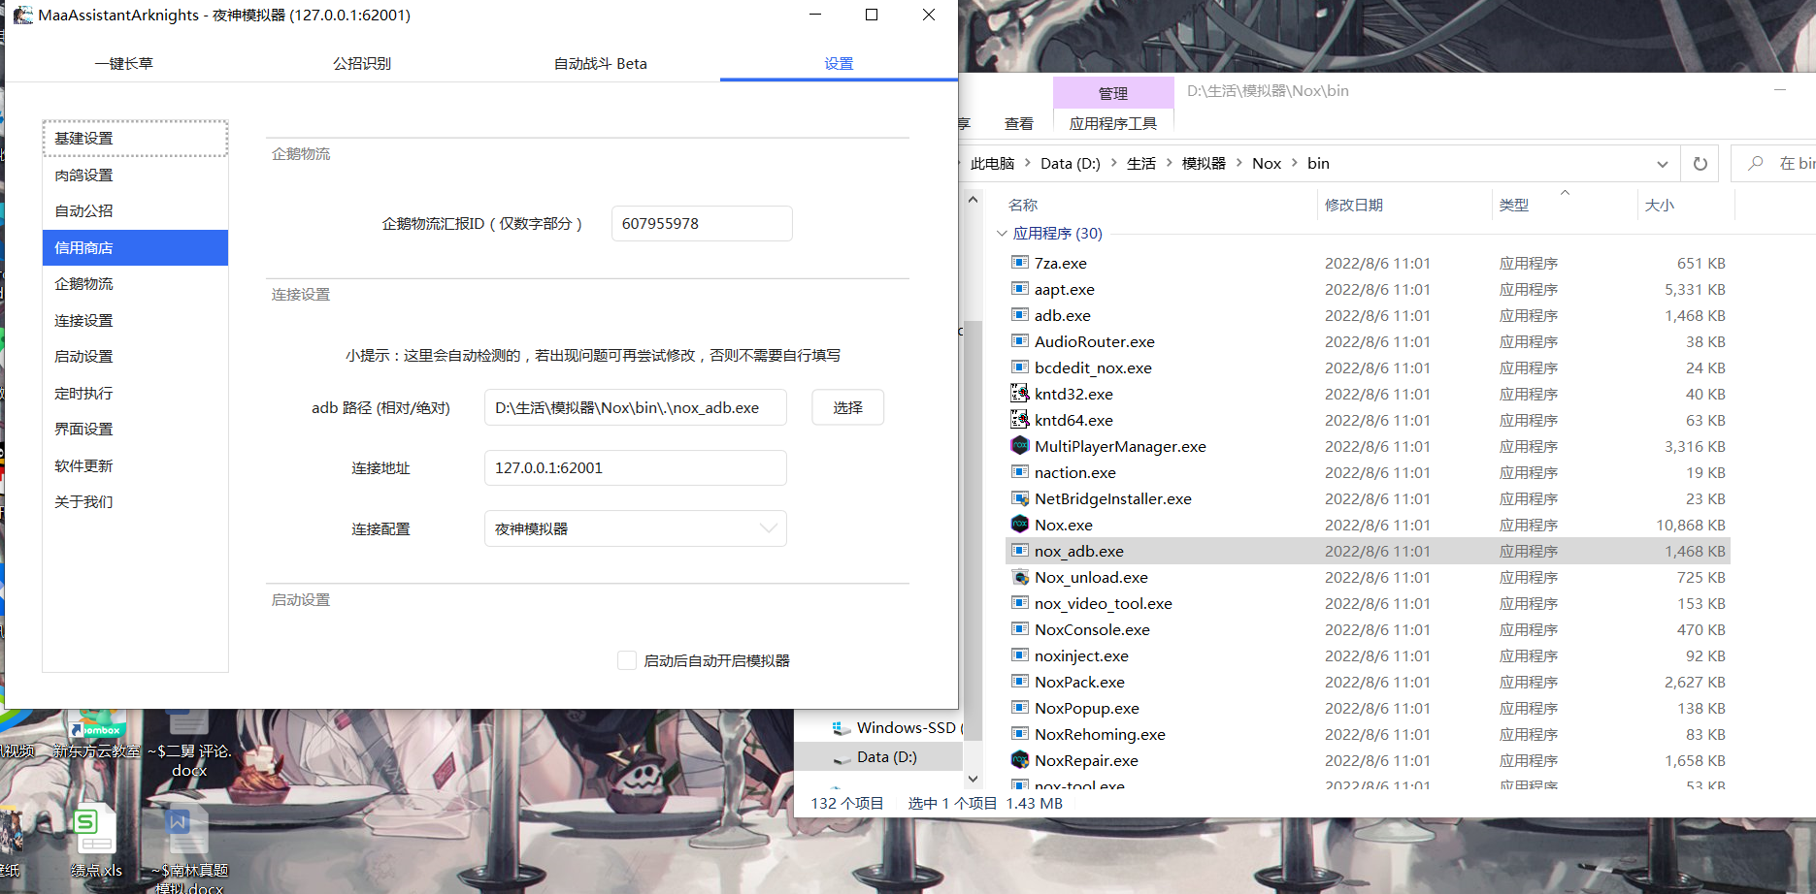Expand breadcrumb arrow after 此电脑
This screenshot has height=894, width=1816.
click(x=1028, y=163)
